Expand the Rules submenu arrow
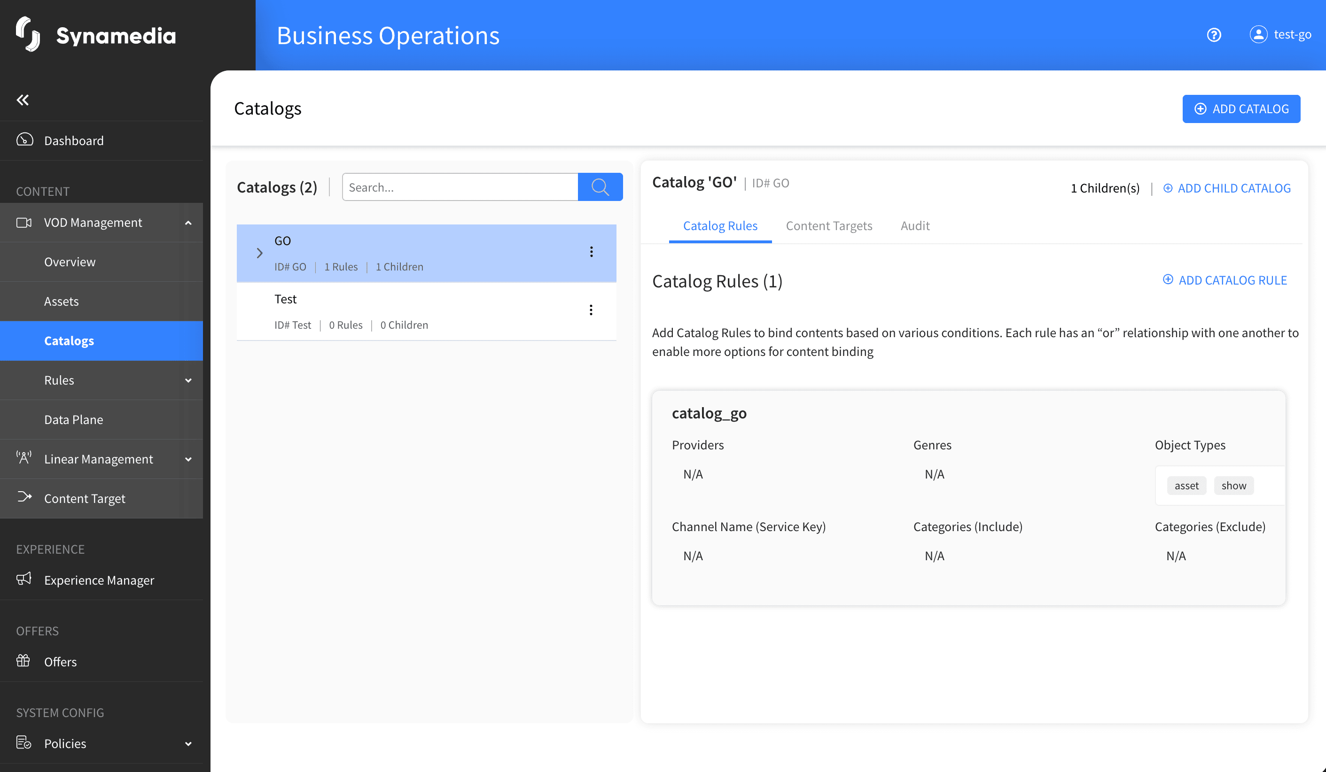Screen dimensions: 1326x772 188,380
